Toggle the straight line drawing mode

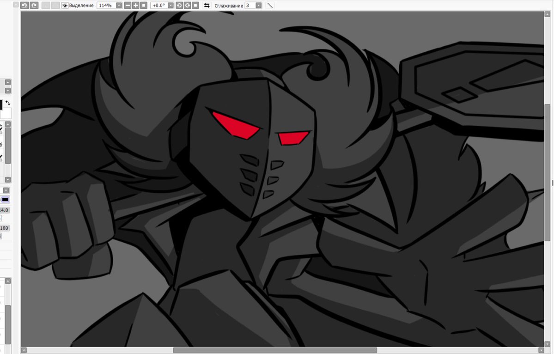point(269,5)
